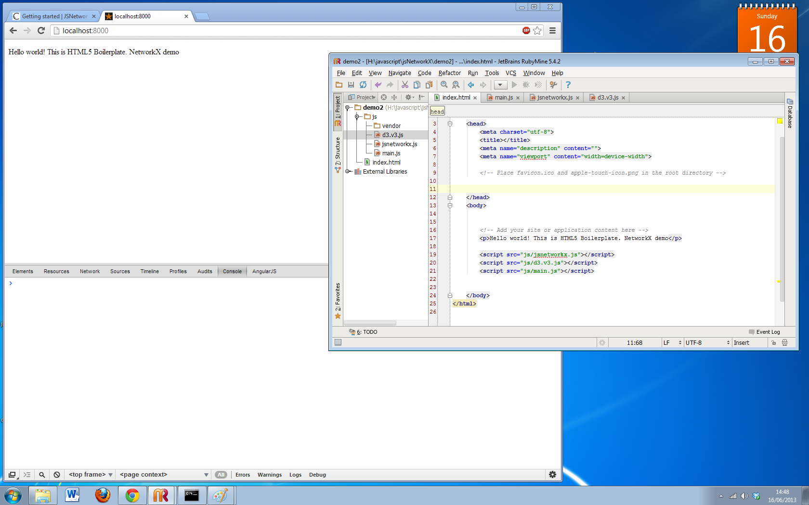Screen dimensions: 809x505
Task: Click the Navigate Forward arrow in RubyMine toolbar
Action: [483, 85]
